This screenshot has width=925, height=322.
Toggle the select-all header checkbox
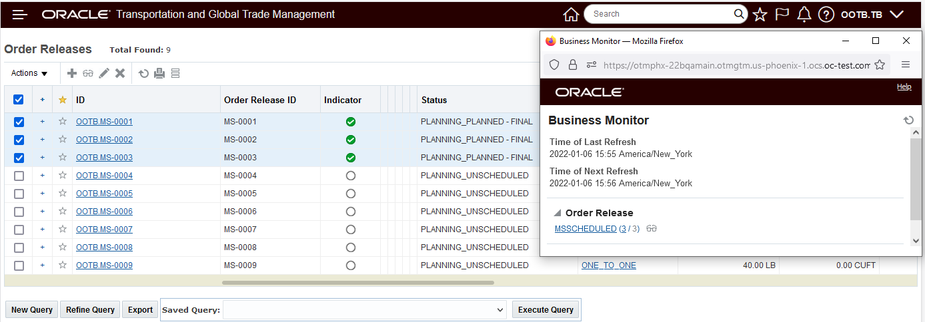point(19,100)
